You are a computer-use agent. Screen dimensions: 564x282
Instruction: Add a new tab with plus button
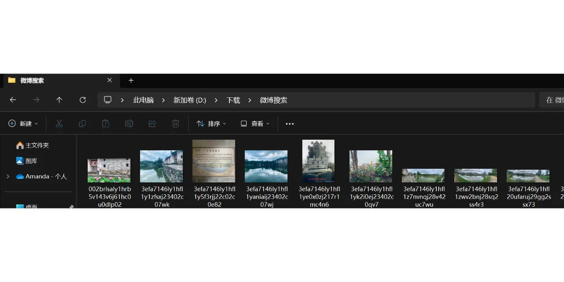click(x=131, y=80)
